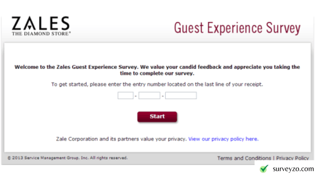
Task: Click the To get started instruction line
Action: pyautogui.click(x=157, y=84)
